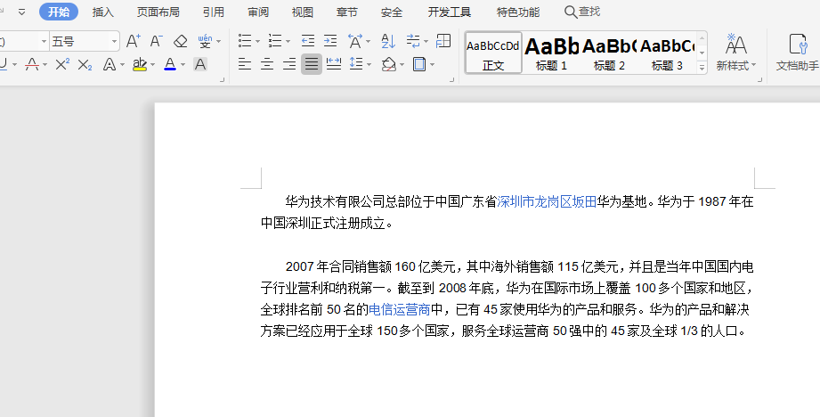Open the 页面布局 tab
The height and width of the screenshot is (417, 820).
click(x=158, y=12)
